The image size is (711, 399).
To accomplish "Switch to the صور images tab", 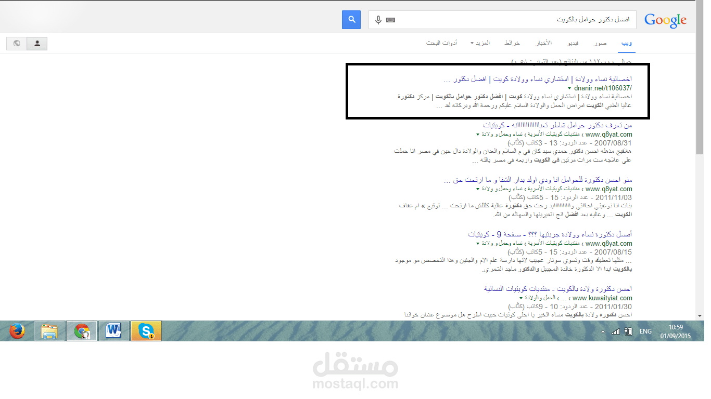I will pyautogui.click(x=601, y=43).
